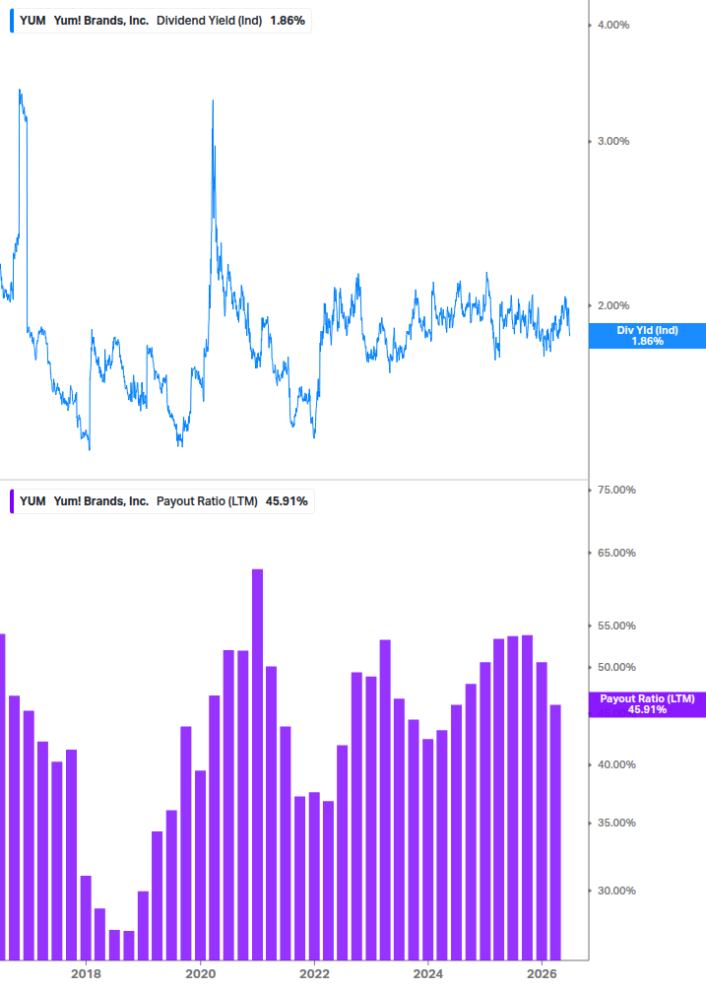Click the blue Div Yld (Ind) 1.86% axis tag
This screenshot has height=990, width=706.
[x=647, y=336]
